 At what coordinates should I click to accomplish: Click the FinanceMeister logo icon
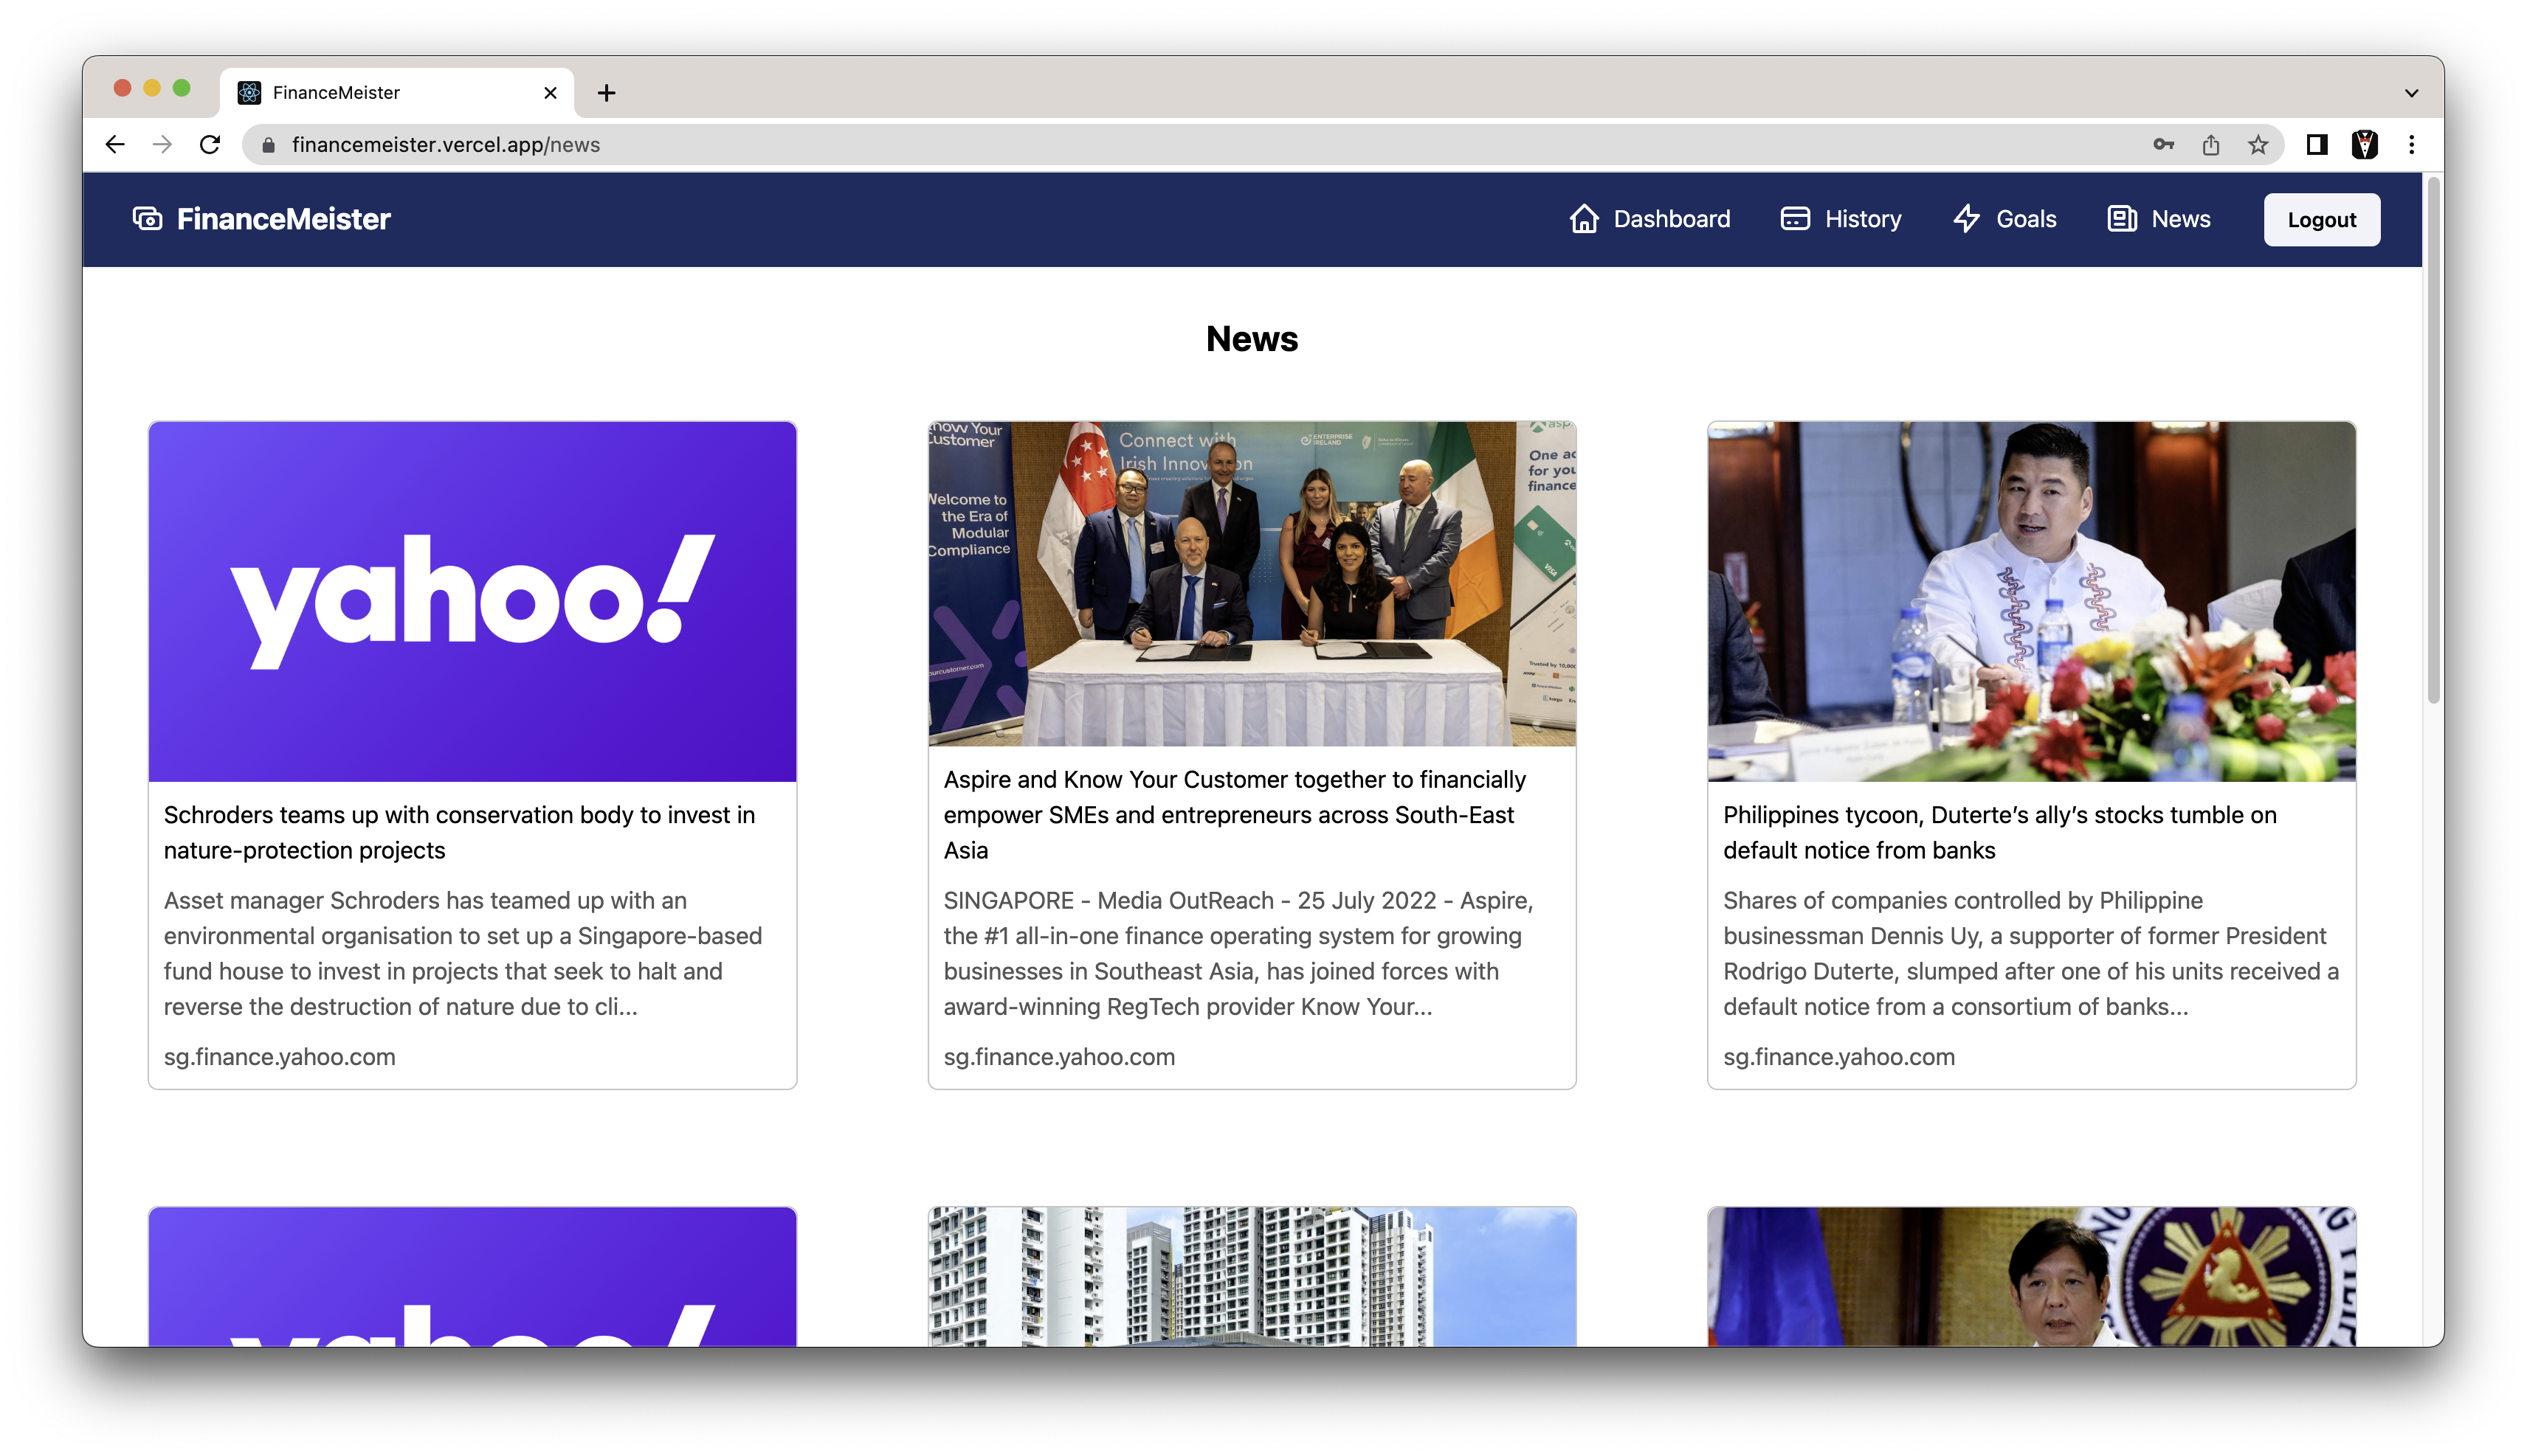[x=148, y=218]
